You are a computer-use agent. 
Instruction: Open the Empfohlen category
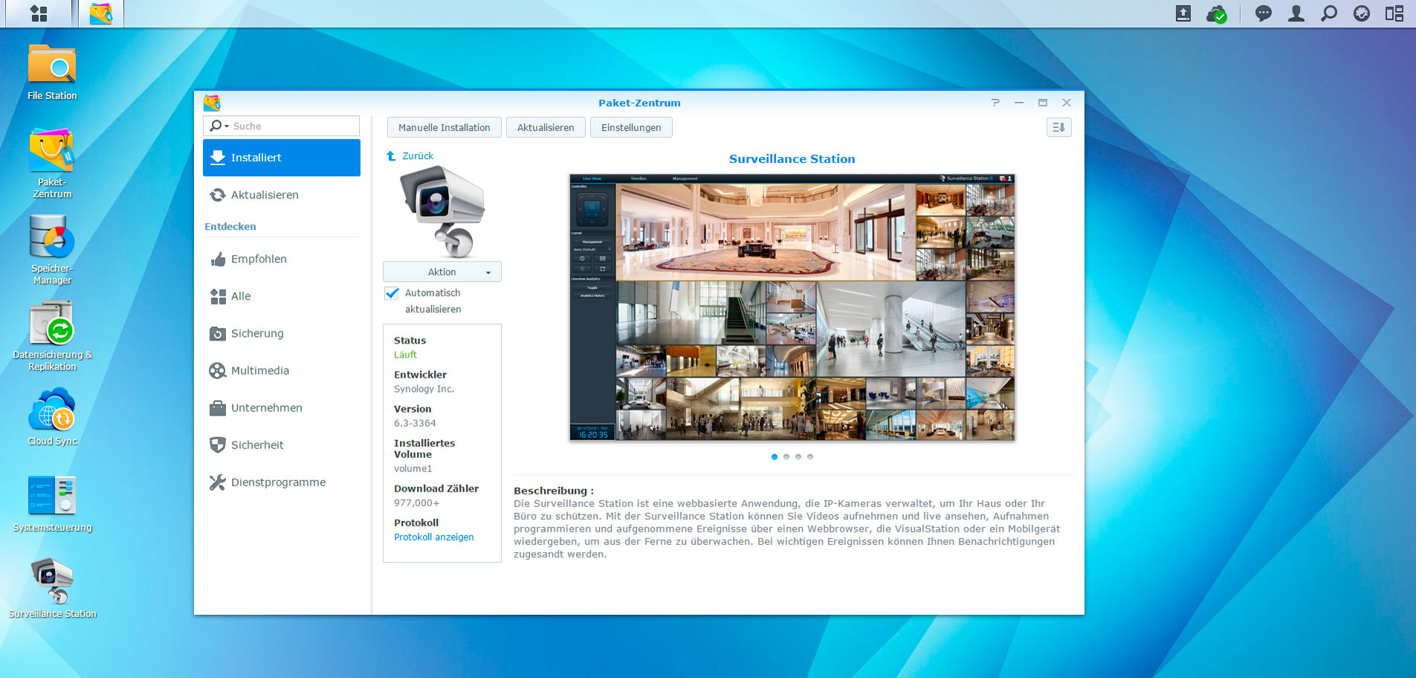(282, 259)
